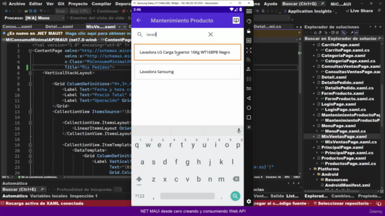Screen dimensions: 385x216
Task: Switch to Variables locales tab
Action: coord(49,196)
